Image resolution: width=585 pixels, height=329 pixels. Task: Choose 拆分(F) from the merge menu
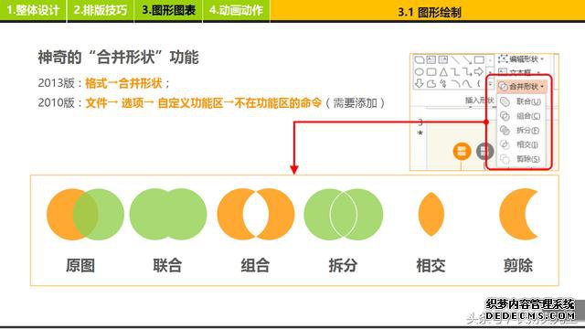[521, 130]
